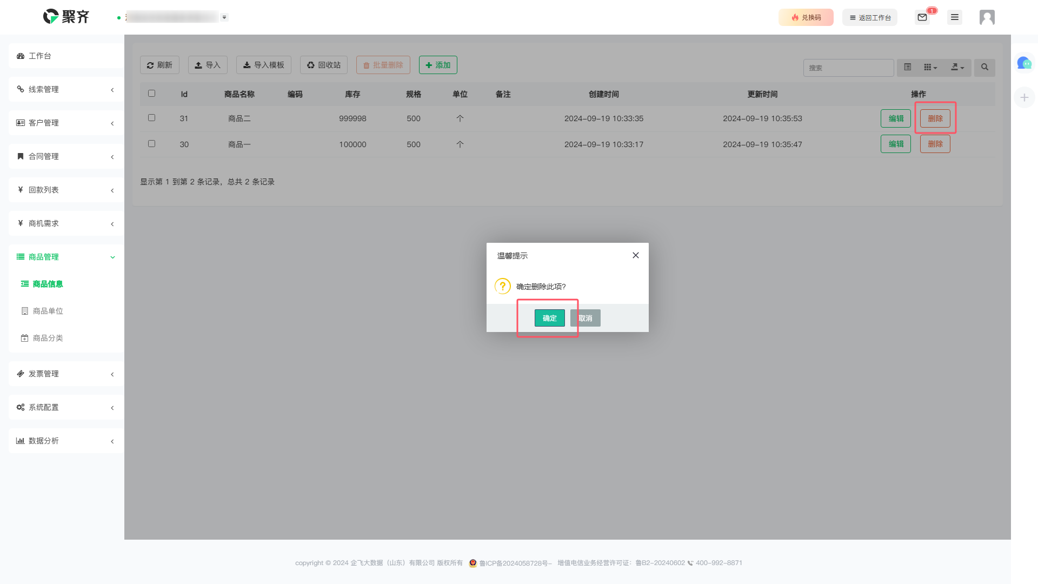Click 商品一 name cell

pyautogui.click(x=239, y=144)
